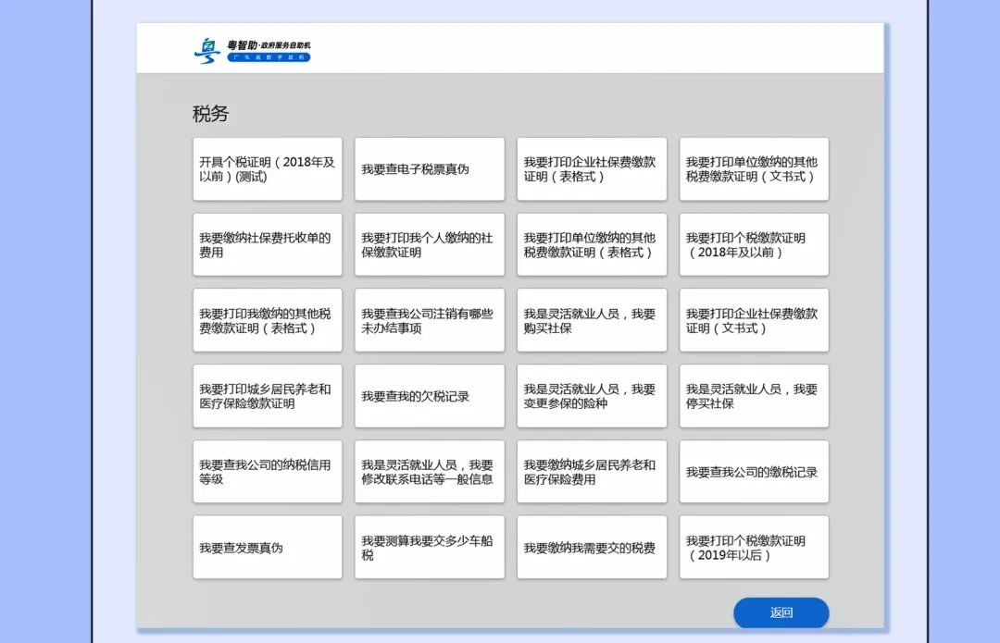The height and width of the screenshot is (643, 1000).
Task: Click 我要打印个税缴款证明（2018年及以前）
Action: click(x=753, y=244)
